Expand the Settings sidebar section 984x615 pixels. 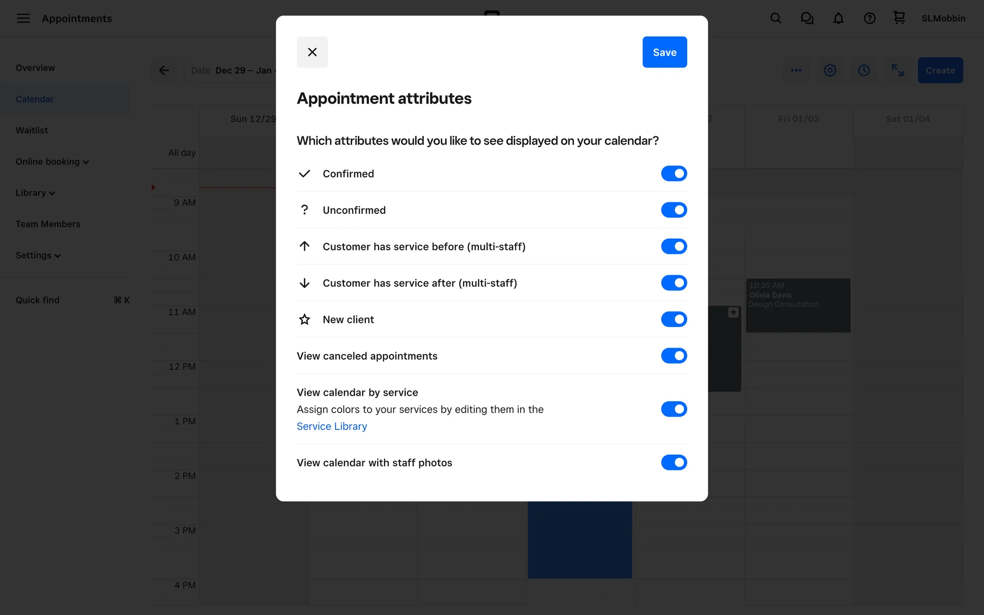pyautogui.click(x=38, y=255)
